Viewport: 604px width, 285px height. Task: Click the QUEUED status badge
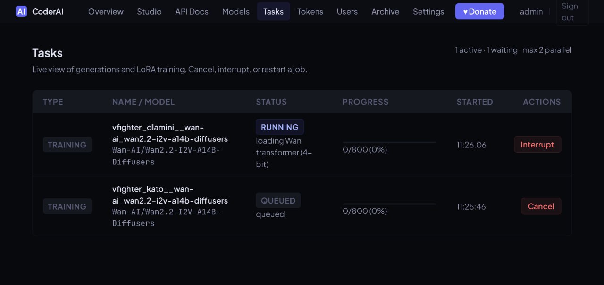click(278, 201)
